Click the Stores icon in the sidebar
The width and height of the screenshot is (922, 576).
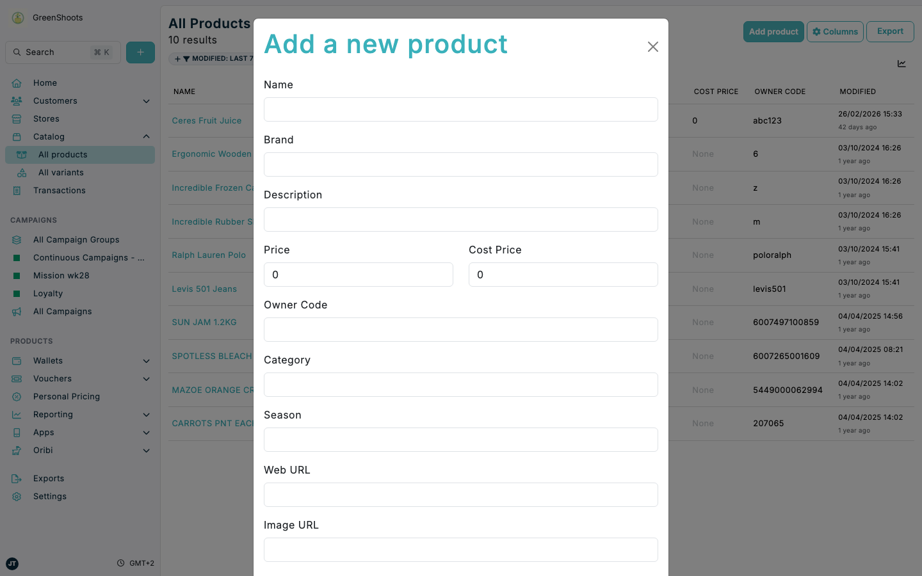[x=17, y=118]
